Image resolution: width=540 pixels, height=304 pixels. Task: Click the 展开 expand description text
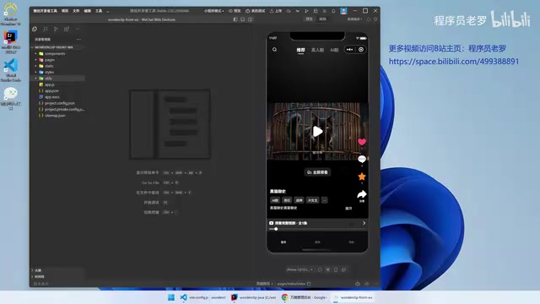[348, 209]
